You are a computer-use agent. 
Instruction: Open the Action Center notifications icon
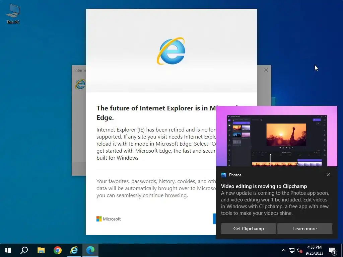[x=333, y=250]
